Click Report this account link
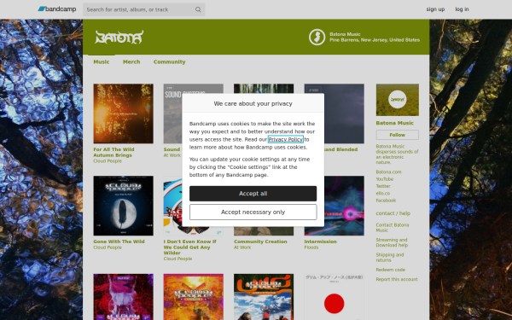 coord(397,279)
